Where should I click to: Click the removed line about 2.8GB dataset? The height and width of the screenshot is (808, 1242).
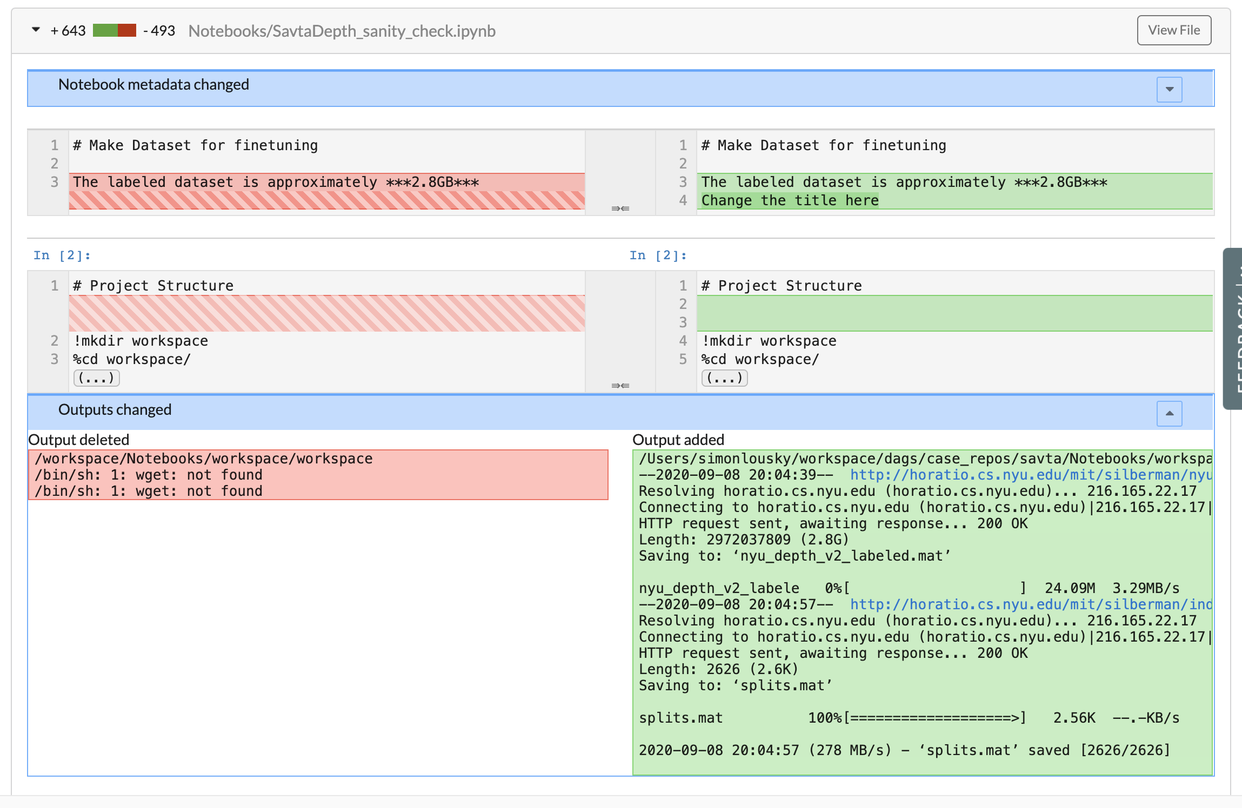[276, 182]
